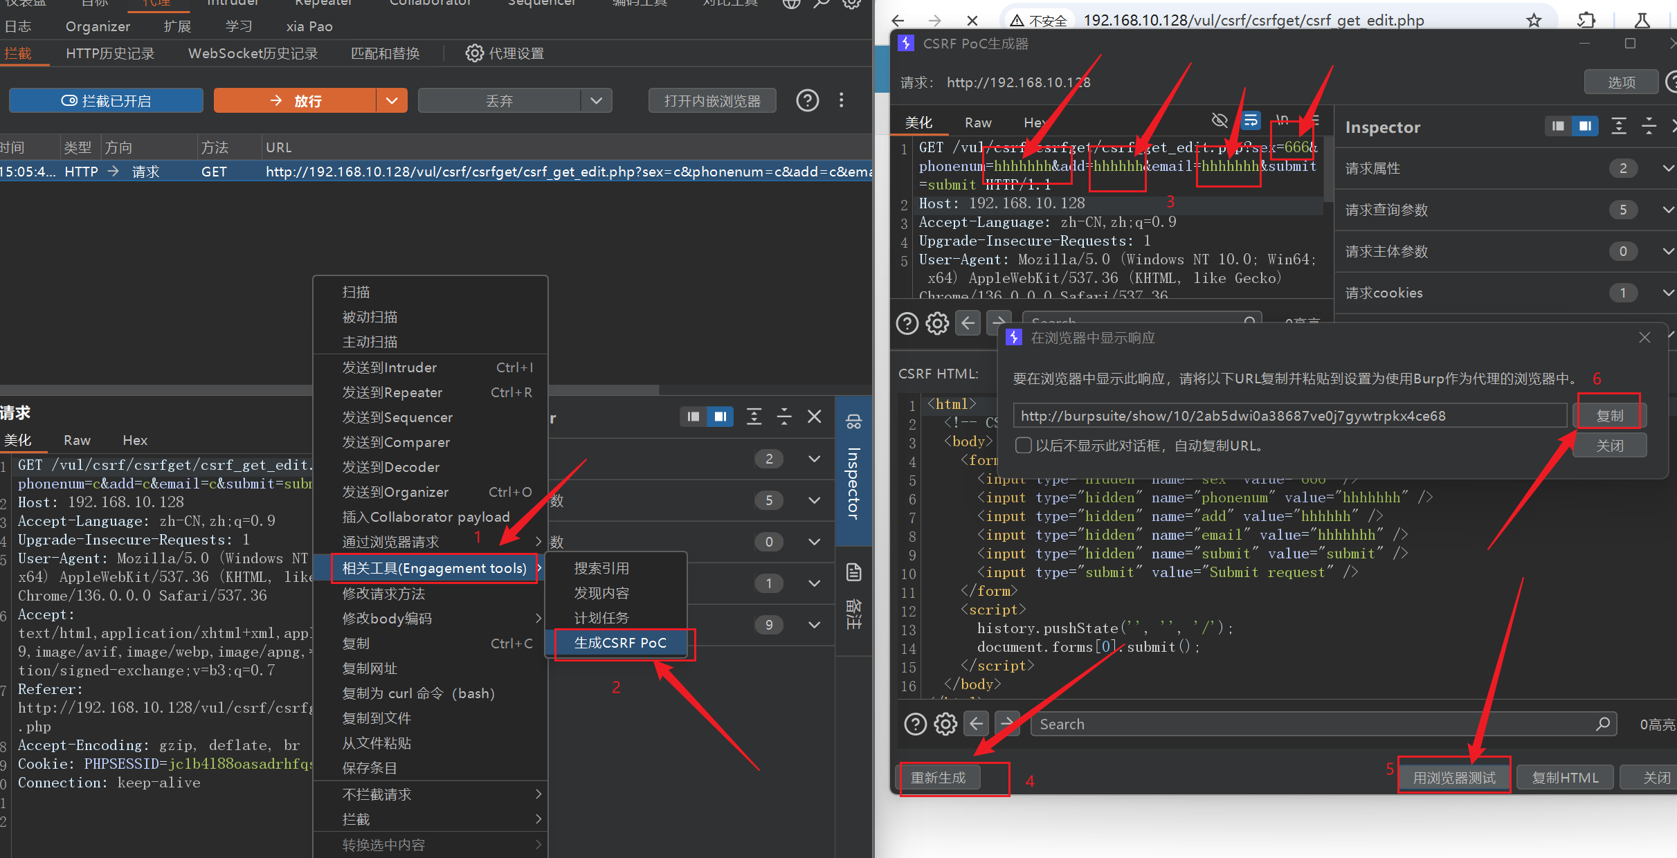1677x858 pixels.
Task: Click the settings gear next to CSRF HTML search
Action: coord(945,724)
